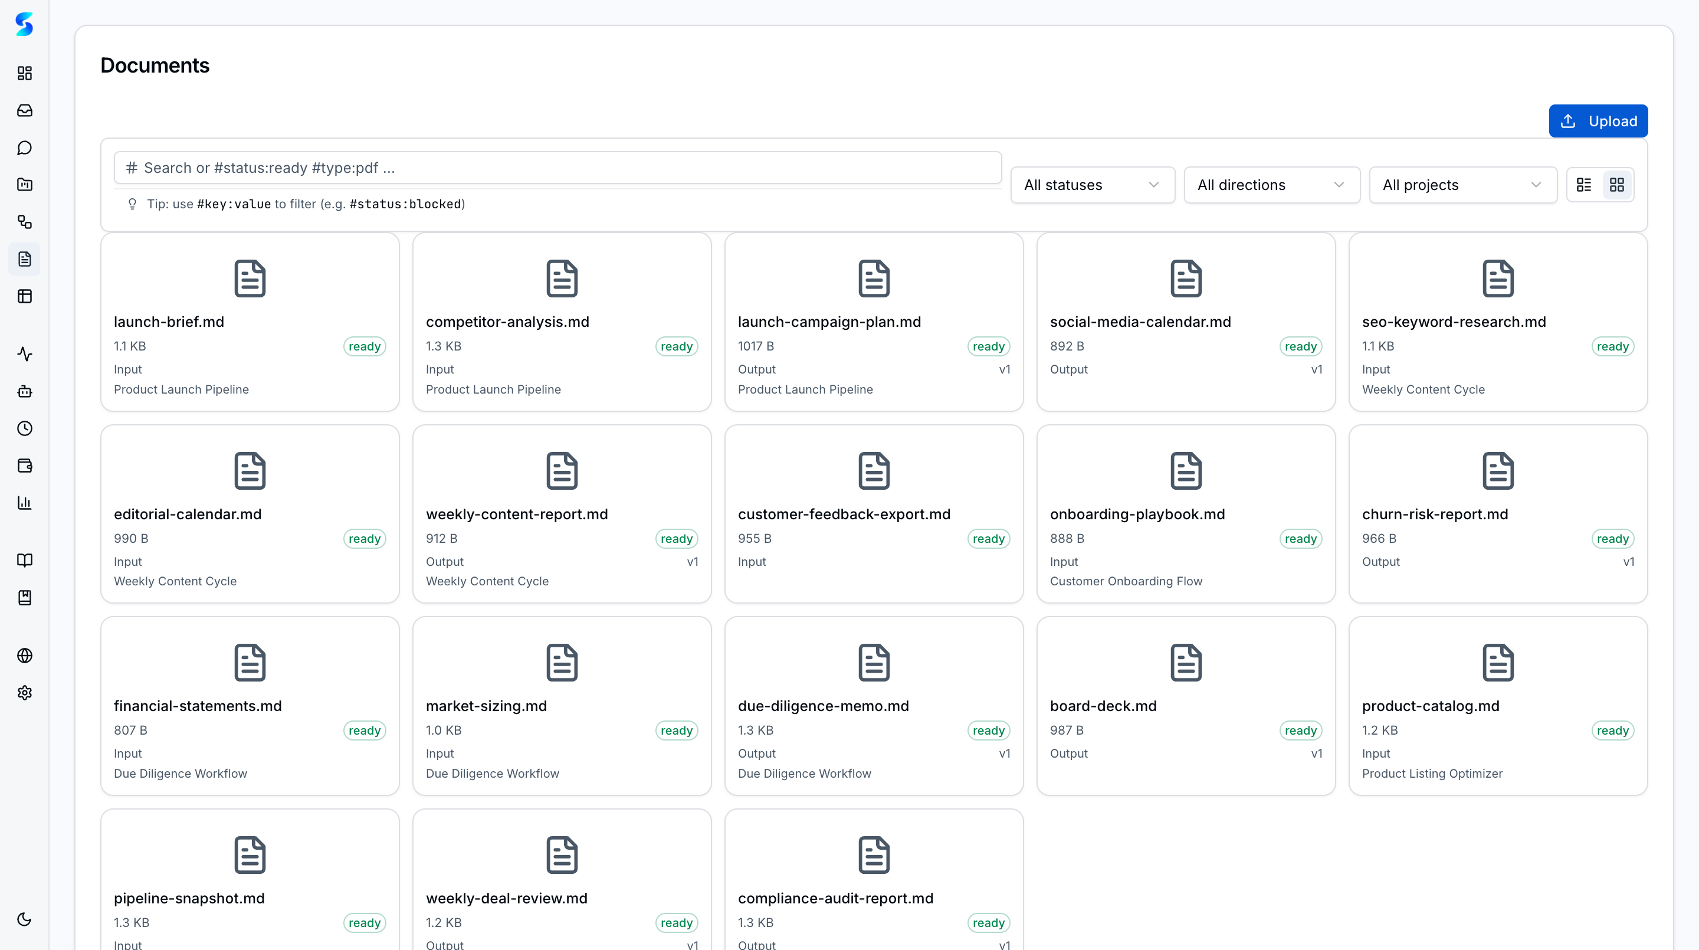1699x950 pixels.
Task: Open the launch-brief.md document card
Action: tap(250, 322)
